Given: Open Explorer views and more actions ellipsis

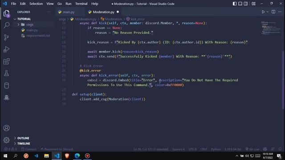Looking at the screenshot, I should coord(49,12).
